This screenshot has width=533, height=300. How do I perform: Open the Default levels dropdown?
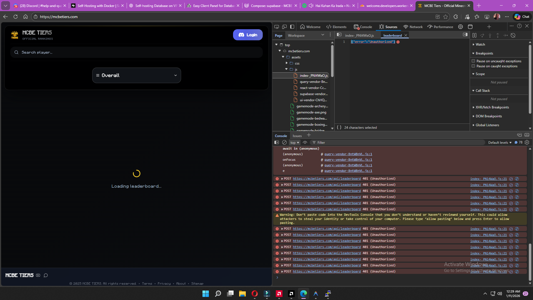tap(499, 142)
